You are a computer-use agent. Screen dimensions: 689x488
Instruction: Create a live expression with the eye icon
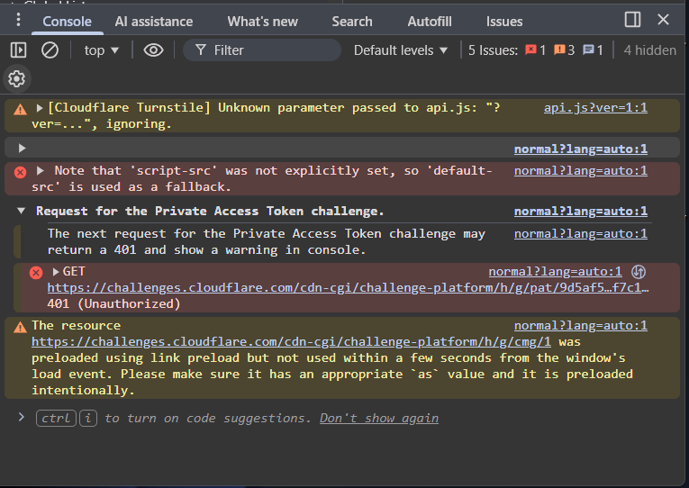point(153,50)
